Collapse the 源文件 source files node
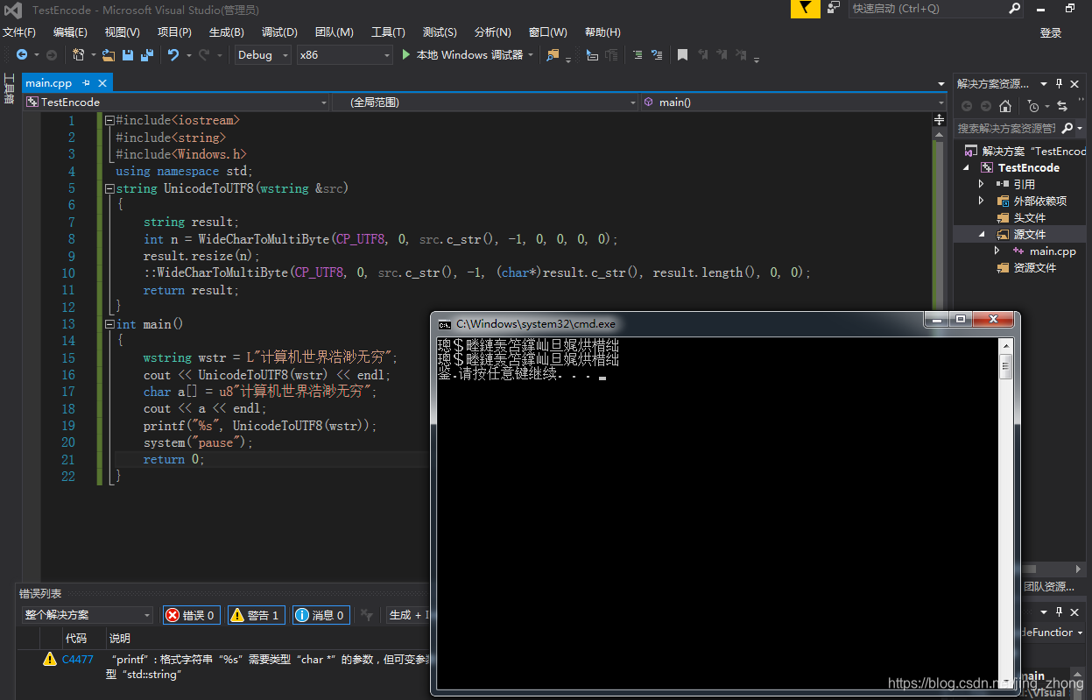 coord(982,235)
